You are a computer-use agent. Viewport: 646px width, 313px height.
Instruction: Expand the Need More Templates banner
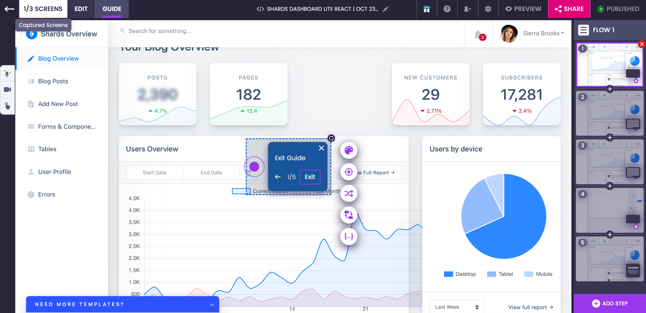(212, 305)
